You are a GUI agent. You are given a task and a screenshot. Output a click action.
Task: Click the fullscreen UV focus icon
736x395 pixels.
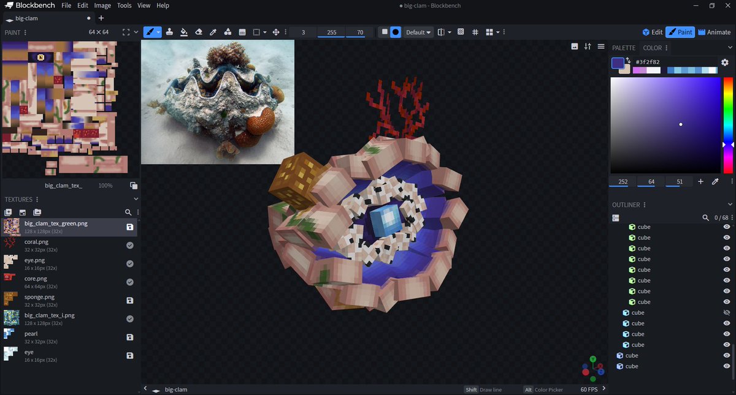point(126,32)
